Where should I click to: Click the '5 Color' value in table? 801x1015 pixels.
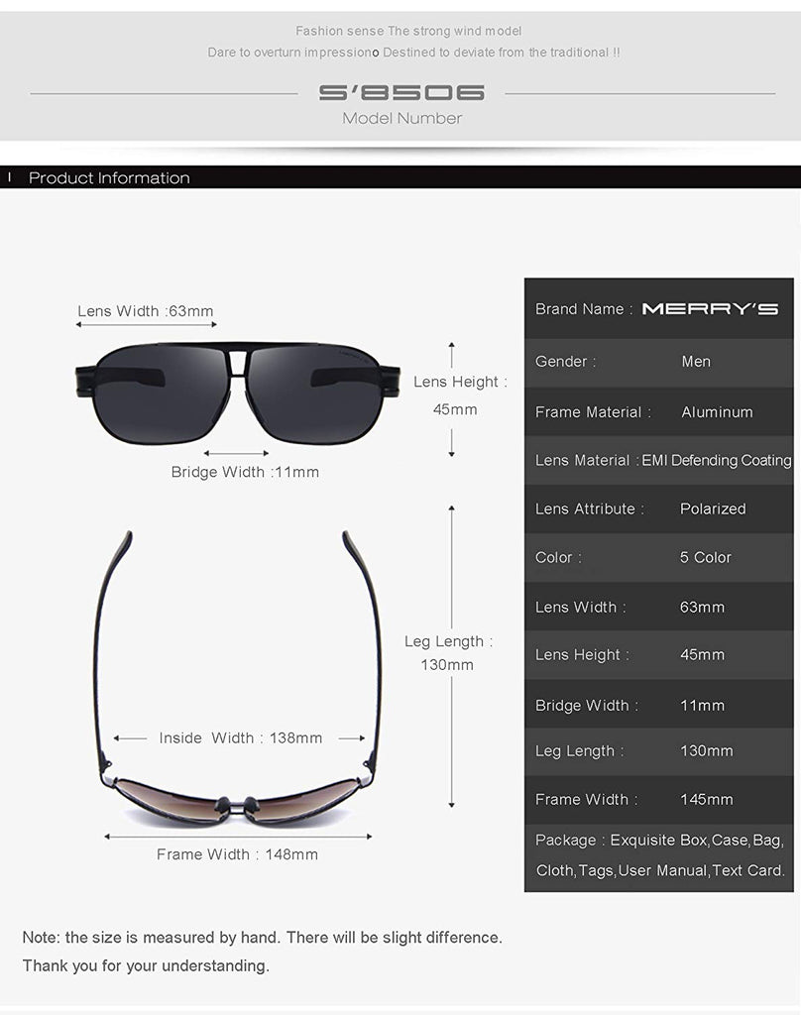click(x=705, y=557)
